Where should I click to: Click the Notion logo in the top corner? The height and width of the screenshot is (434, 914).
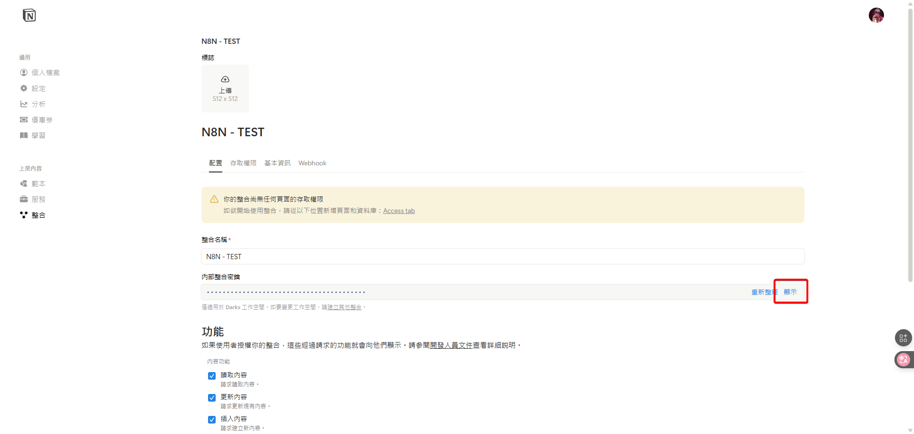point(29,15)
